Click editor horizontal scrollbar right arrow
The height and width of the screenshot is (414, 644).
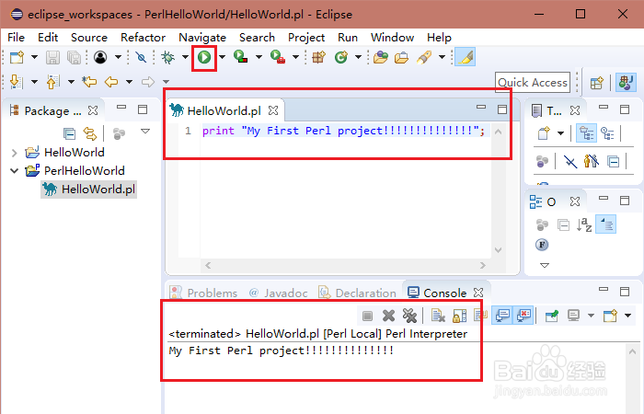[x=483, y=266]
